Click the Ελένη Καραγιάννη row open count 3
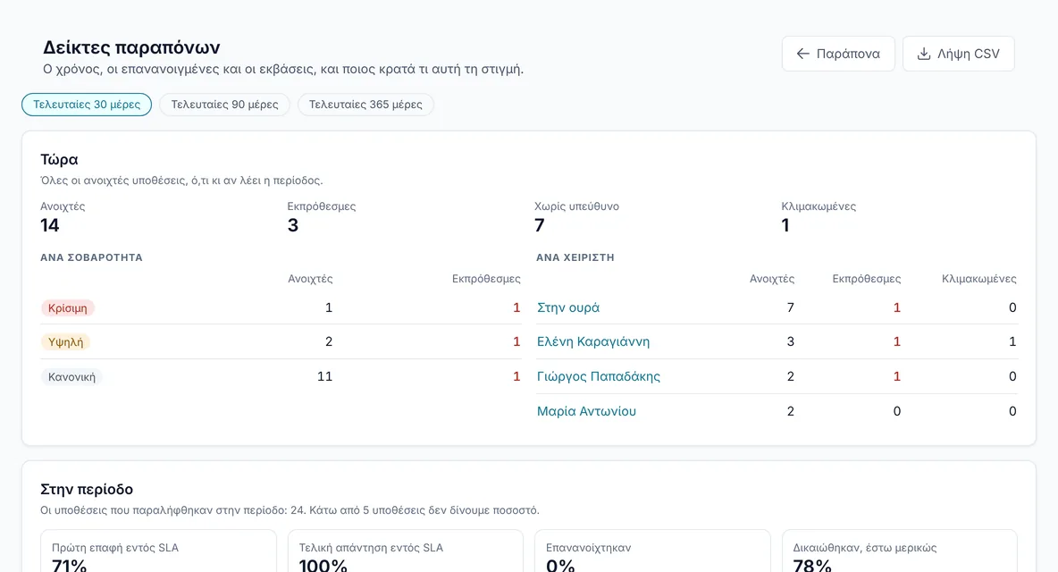The width and height of the screenshot is (1058, 572). coord(791,342)
